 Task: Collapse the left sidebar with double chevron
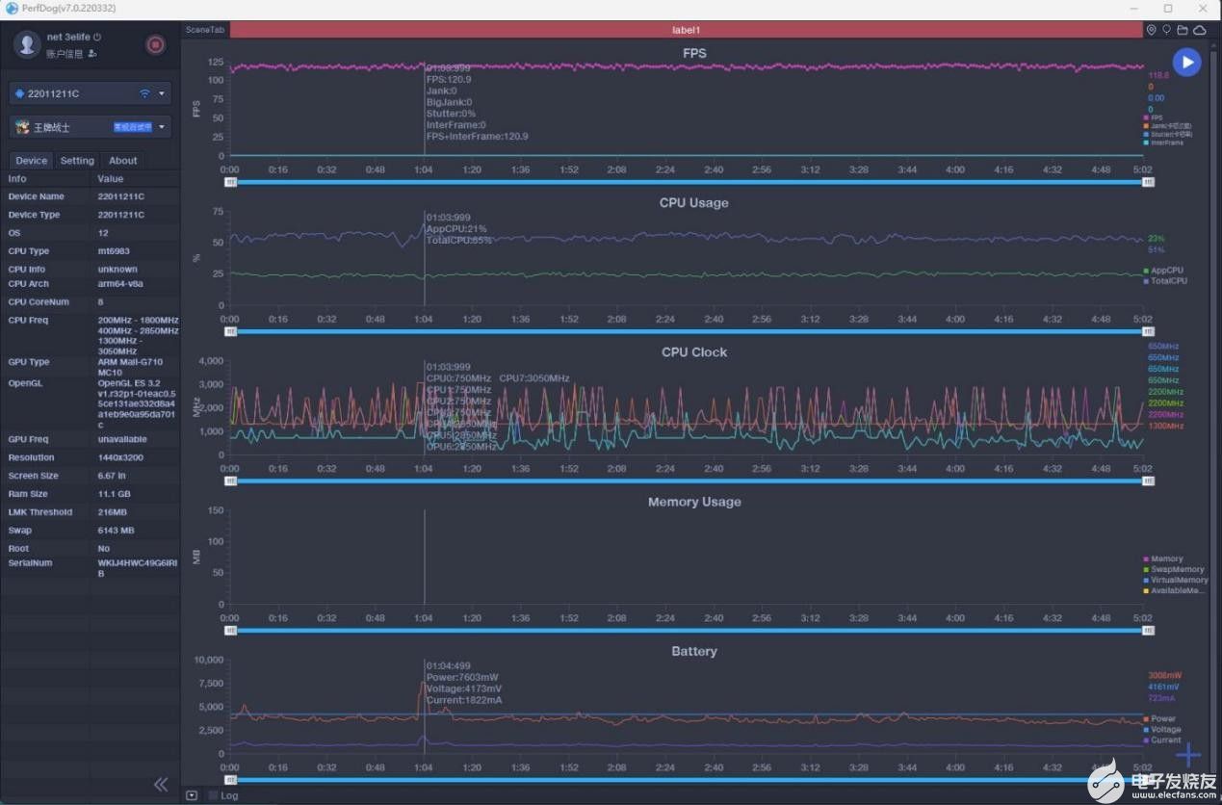[161, 784]
